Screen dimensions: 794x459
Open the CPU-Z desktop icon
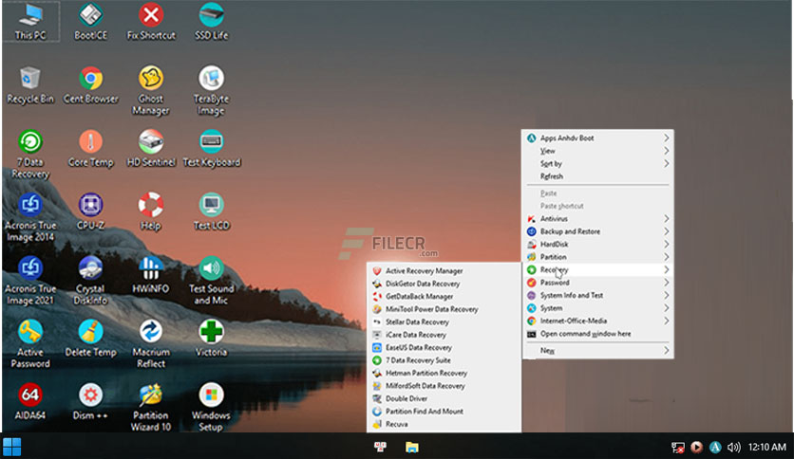[x=91, y=205]
